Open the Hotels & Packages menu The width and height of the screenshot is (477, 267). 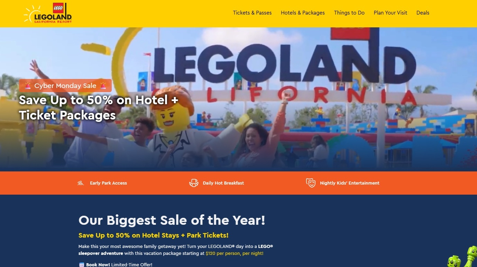point(303,13)
